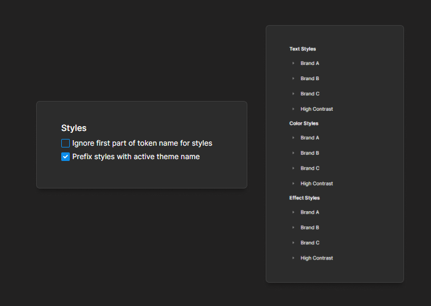
Task: Click the Color Styles section heading
Action: pos(304,124)
